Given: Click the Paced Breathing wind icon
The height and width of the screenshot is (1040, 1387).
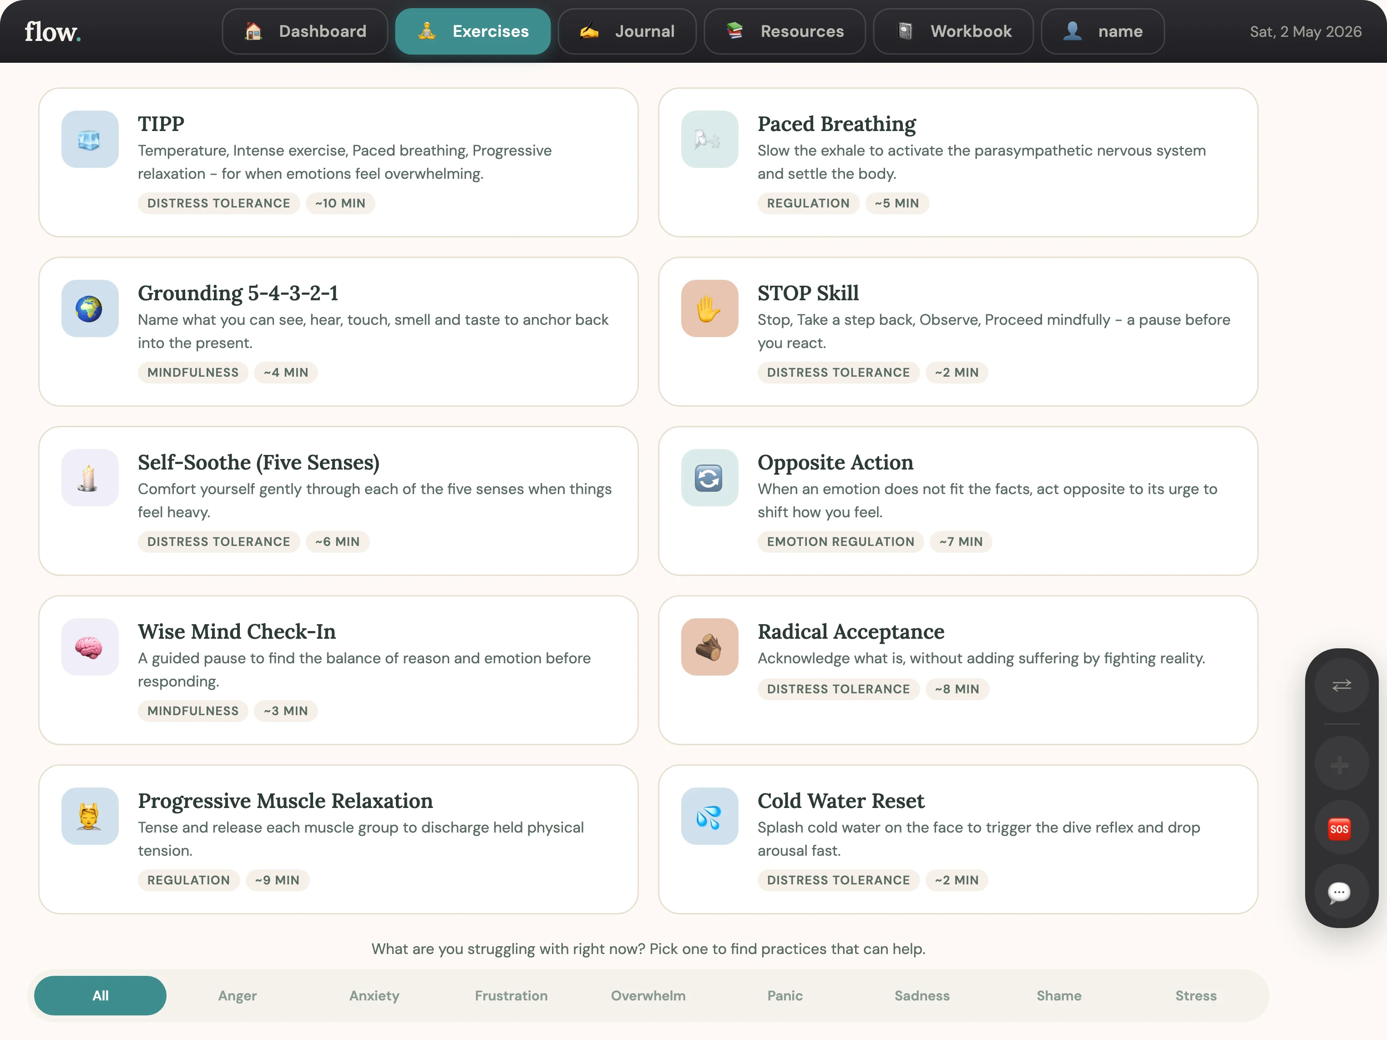Looking at the screenshot, I should click(709, 139).
